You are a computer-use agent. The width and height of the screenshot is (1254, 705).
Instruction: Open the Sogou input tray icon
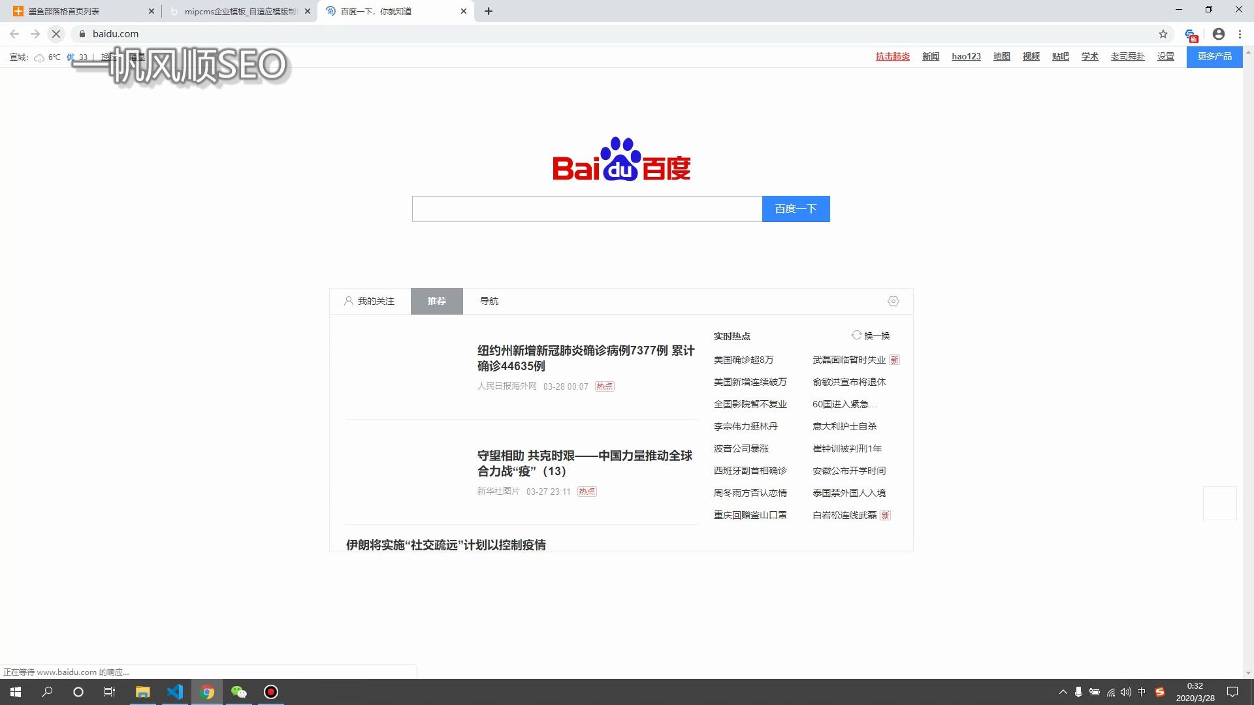coord(1160,692)
